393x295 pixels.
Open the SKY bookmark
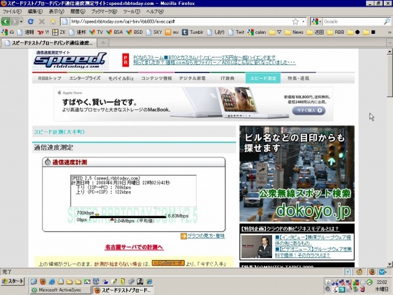(x=154, y=32)
